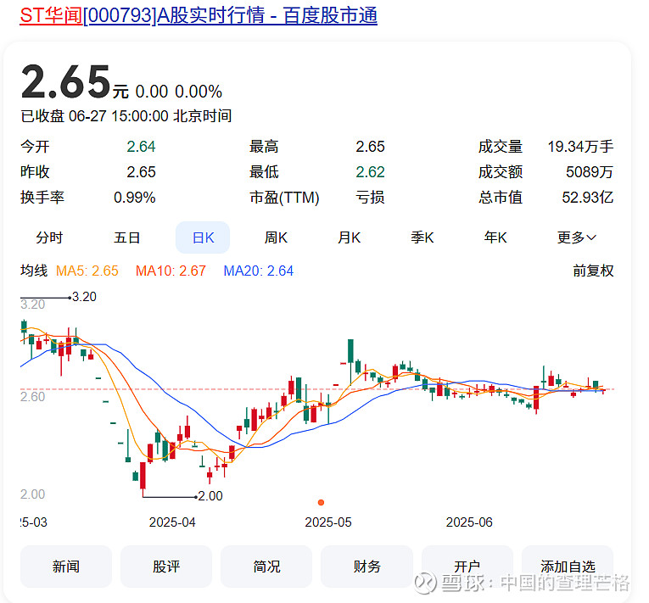Click the 成交量 value 19.34万手

click(580, 147)
